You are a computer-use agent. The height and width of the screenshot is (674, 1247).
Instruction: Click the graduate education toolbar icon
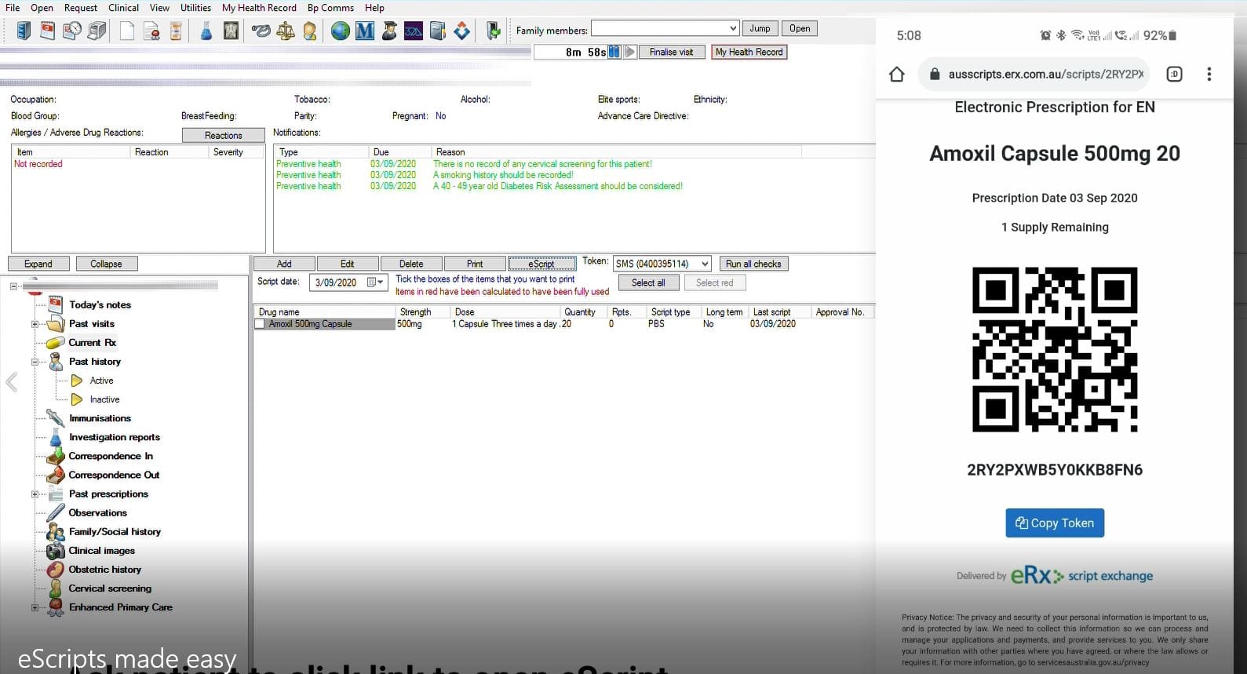[x=389, y=31]
